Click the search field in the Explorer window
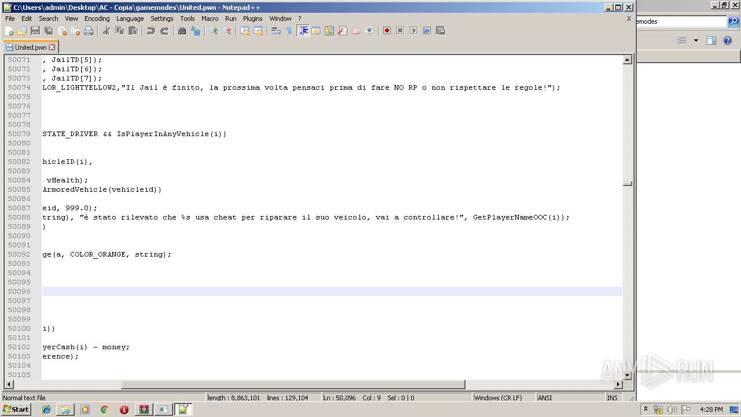Viewport: 741px width, 417px height. coord(681,21)
